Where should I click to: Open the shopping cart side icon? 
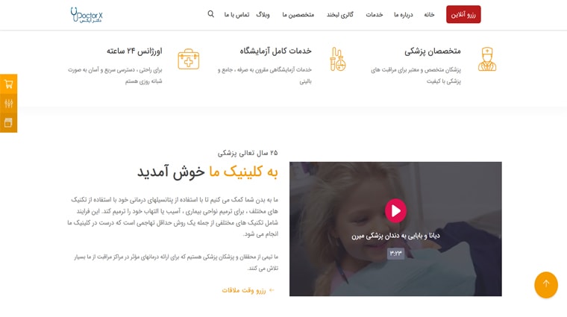[9, 84]
